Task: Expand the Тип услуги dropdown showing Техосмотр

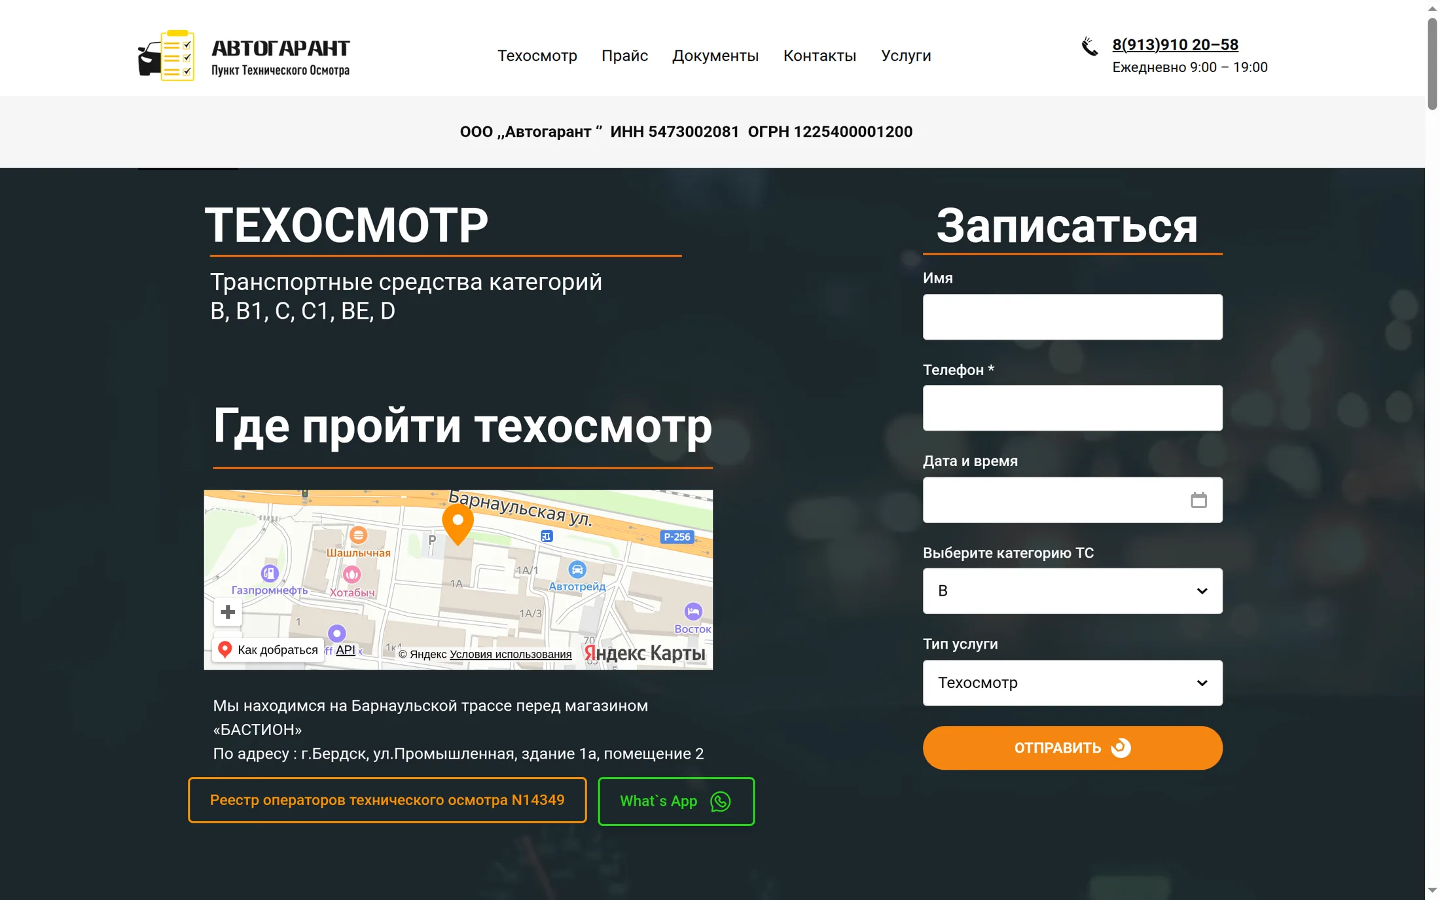Action: pyautogui.click(x=1072, y=682)
